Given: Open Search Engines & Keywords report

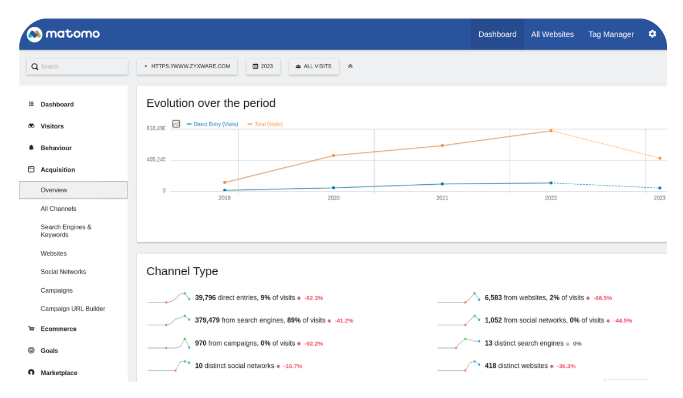Looking at the screenshot, I should click(66, 231).
